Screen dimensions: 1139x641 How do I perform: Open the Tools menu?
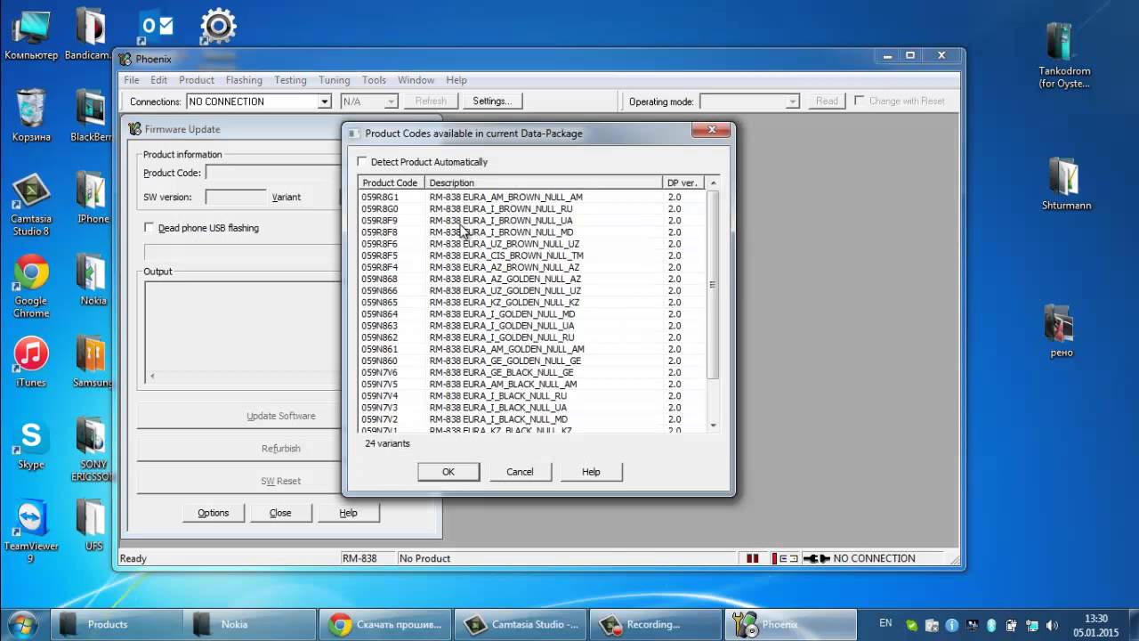[x=374, y=80]
